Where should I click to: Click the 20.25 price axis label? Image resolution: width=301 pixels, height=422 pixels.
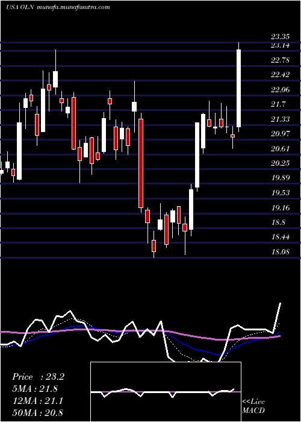[x=280, y=163]
